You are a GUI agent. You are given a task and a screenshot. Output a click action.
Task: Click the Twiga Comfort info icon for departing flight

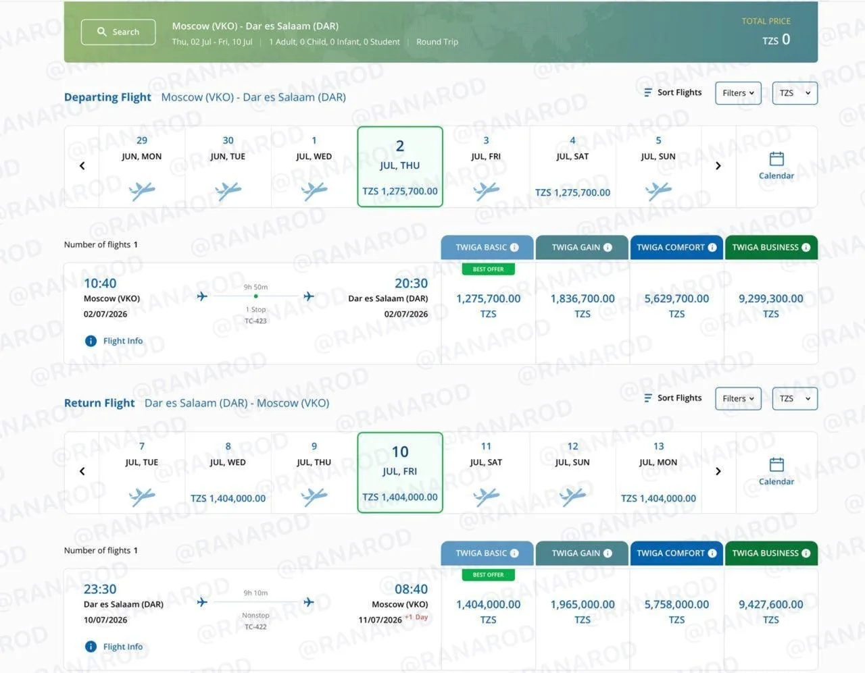pos(712,248)
